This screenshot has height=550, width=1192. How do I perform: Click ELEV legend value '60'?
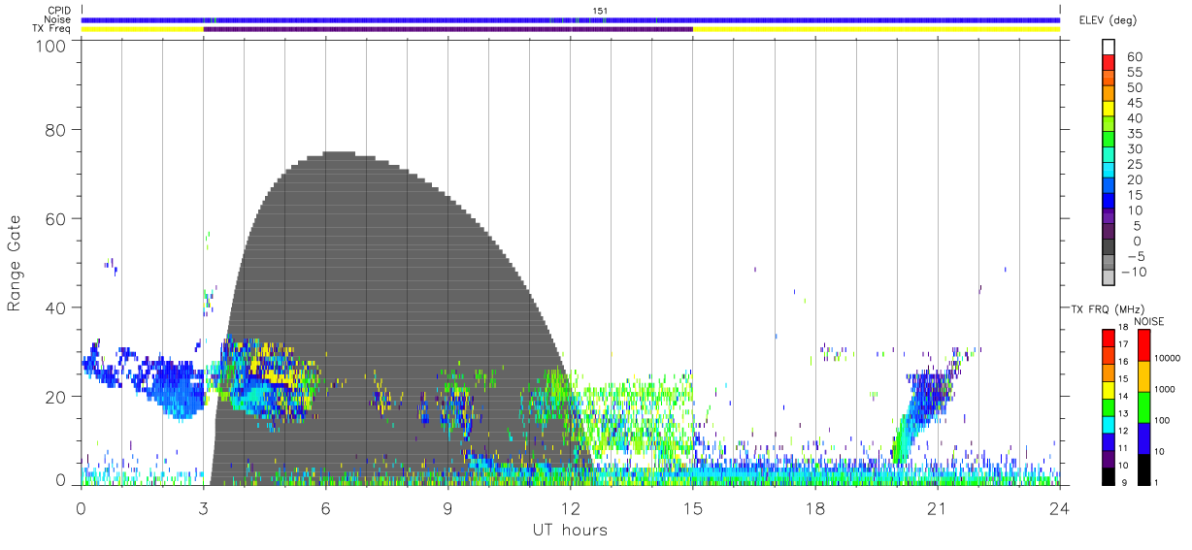pos(1134,57)
